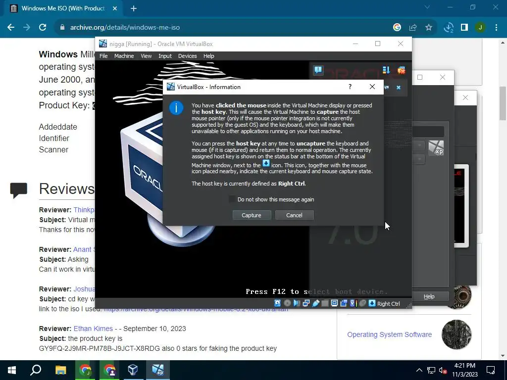Open reviewer Ethan Kimes profile link
Viewport: 507px width, 380px height.
coord(93,329)
